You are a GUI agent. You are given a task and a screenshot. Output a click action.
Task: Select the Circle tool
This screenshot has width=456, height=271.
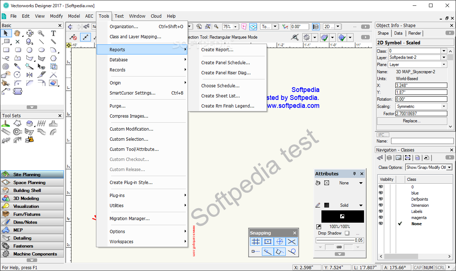[x=30, y=50]
